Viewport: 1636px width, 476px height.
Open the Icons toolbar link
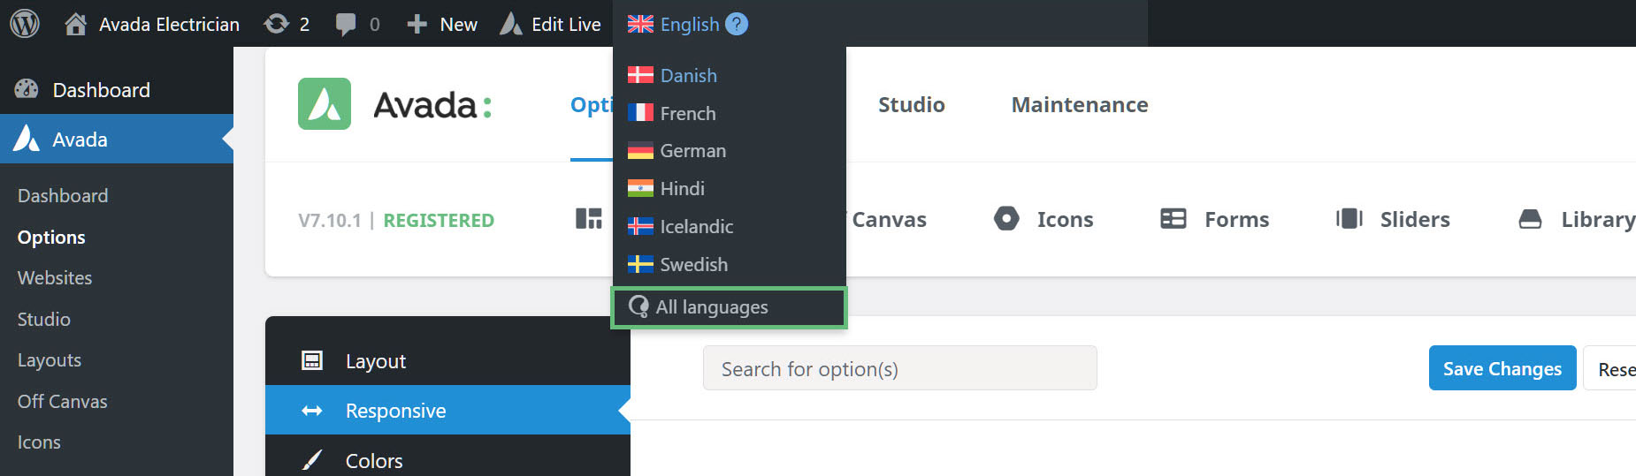[1065, 219]
